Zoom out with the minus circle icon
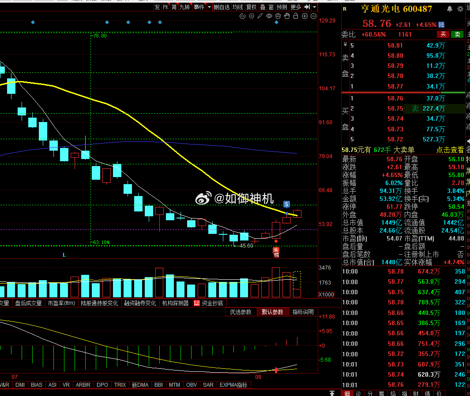The height and width of the screenshot is (396, 470). click(313, 16)
